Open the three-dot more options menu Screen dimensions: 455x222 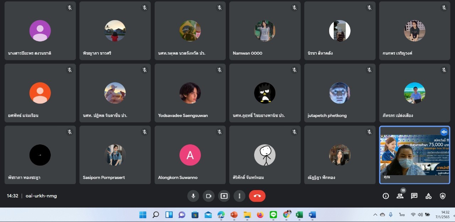pyautogui.click(x=240, y=196)
